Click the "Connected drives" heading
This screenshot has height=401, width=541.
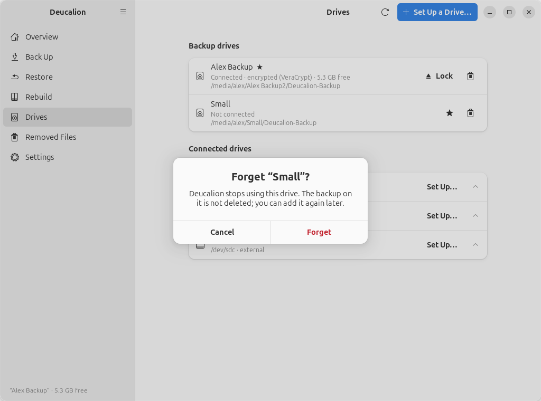(220, 149)
